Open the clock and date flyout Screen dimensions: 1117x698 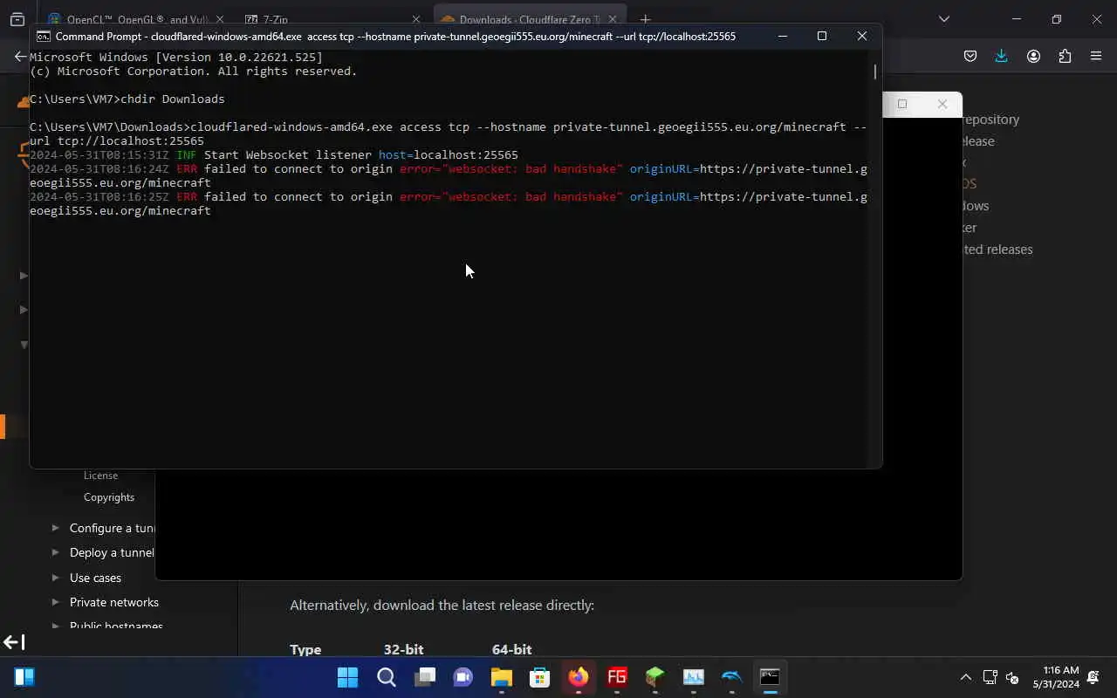[1056, 677]
